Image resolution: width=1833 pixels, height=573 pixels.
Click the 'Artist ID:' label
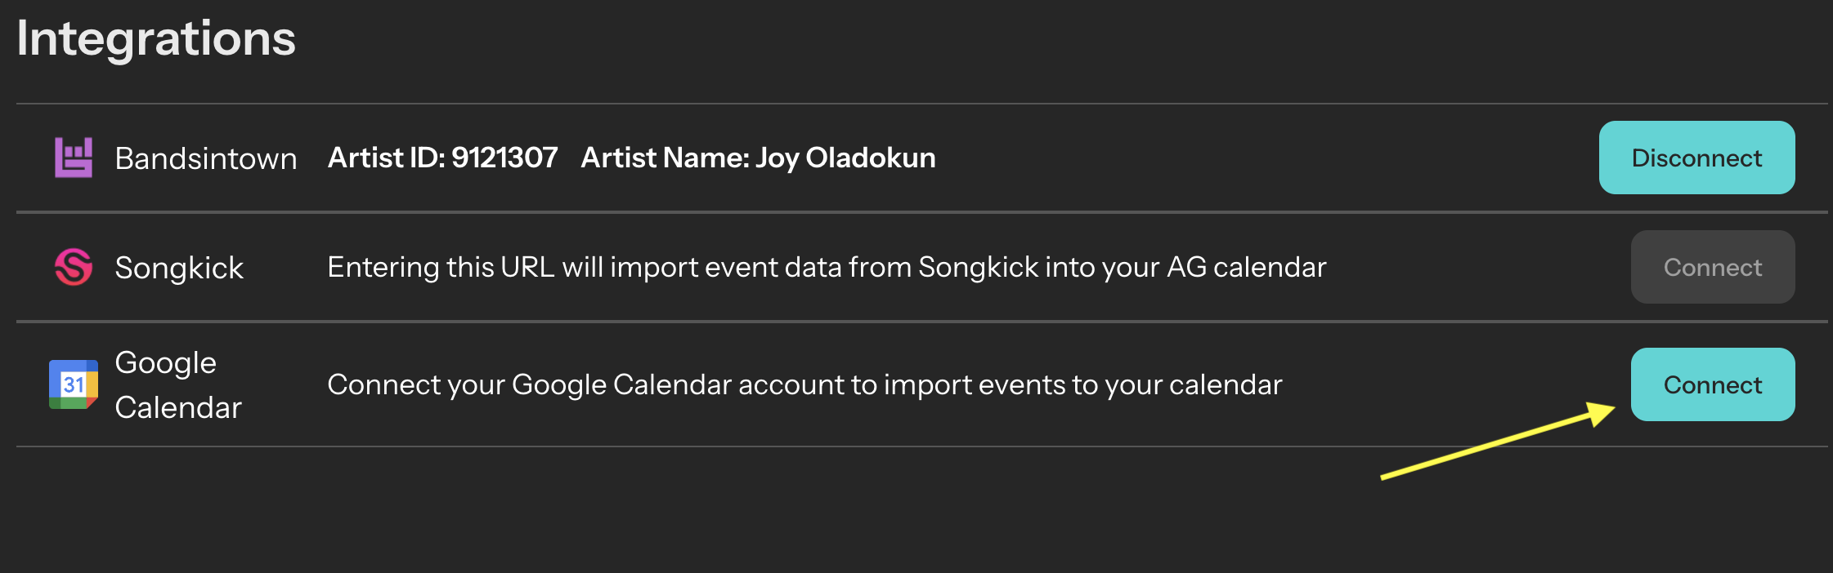point(387,158)
